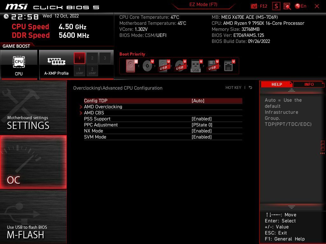
Task: Open M-FLASH BIOS flashing section
Action: click(33, 217)
